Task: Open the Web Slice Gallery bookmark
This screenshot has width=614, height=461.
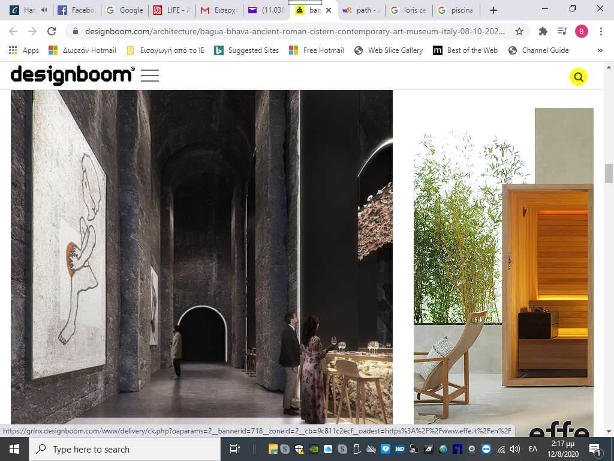Action: (389, 50)
